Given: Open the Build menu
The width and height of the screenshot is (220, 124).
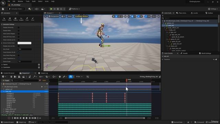Looking at the screenshot, I should point(34,1).
